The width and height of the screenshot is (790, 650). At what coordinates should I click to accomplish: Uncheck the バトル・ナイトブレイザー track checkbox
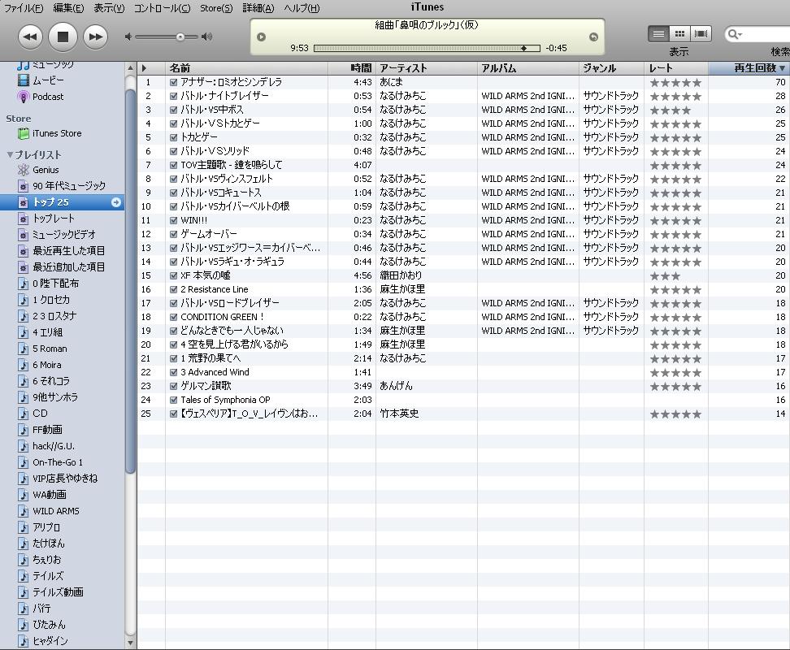point(173,96)
